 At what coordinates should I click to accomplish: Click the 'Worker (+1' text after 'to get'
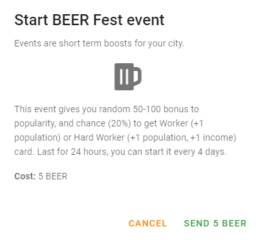182,123
